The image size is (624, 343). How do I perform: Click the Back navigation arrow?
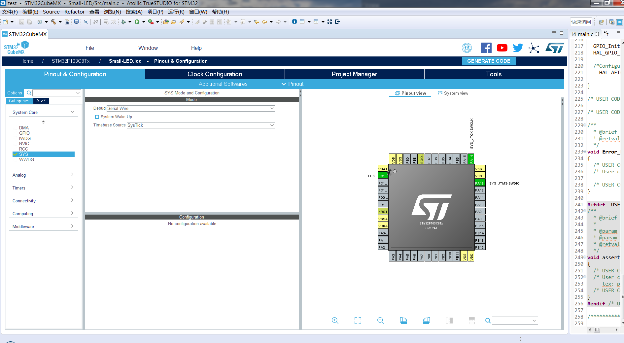pyautogui.click(x=264, y=22)
